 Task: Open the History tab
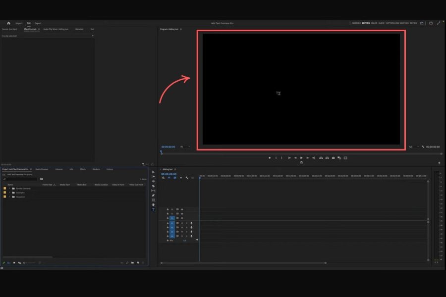110,169
